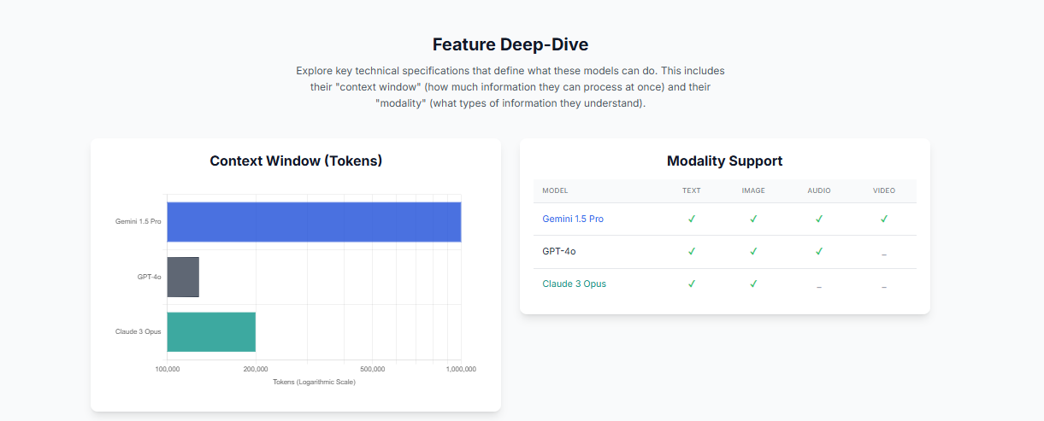Click the Gemini 1.5 Pro Image checkmark
Image resolution: width=1044 pixels, height=421 pixels.
pos(753,219)
